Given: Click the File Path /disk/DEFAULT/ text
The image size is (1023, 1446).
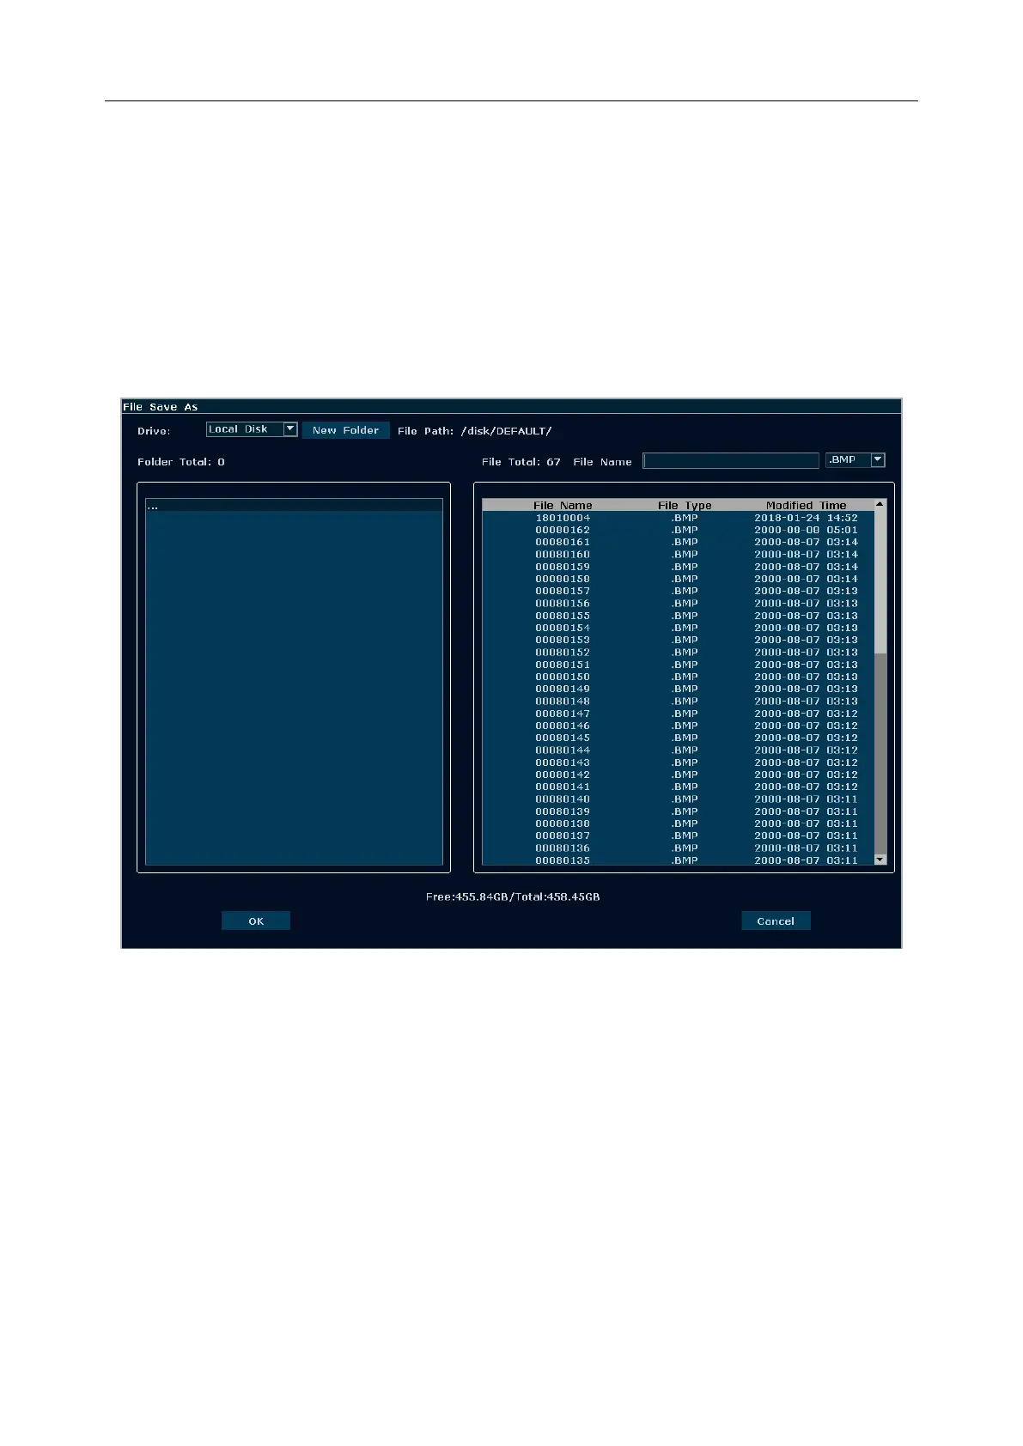Looking at the screenshot, I should [x=474, y=431].
